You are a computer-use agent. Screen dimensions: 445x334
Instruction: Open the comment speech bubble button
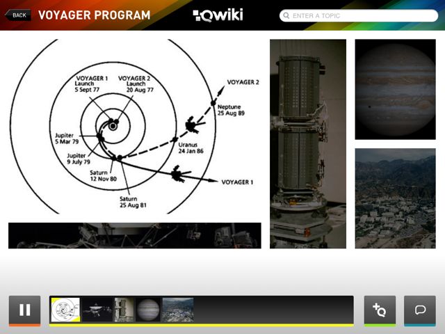pyautogui.click(x=420, y=310)
